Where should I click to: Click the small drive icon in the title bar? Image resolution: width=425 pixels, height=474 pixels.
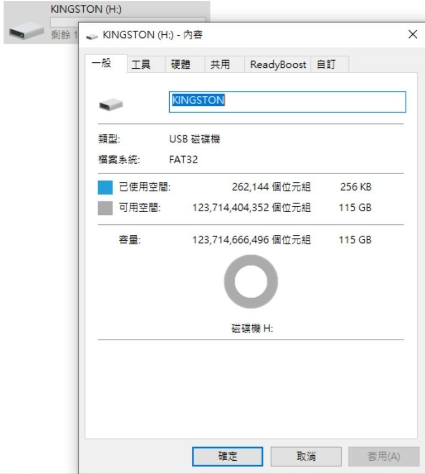click(x=92, y=36)
